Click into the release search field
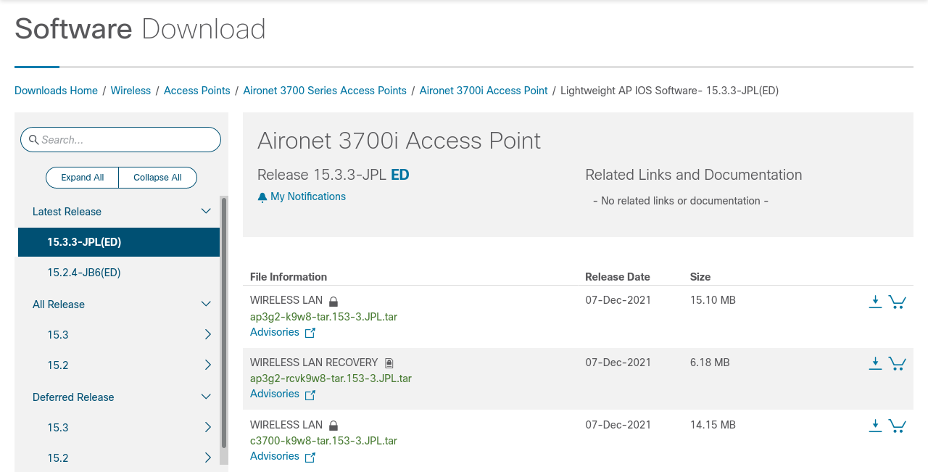Image resolution: width=928 pixels, height=472 pixels. click(127, 140)
